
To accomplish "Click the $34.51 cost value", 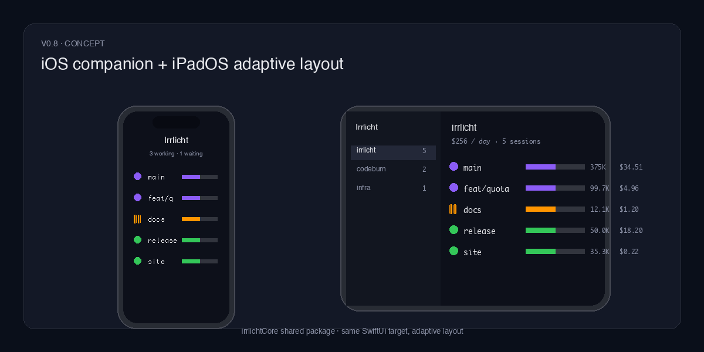I will pos(631,167).
